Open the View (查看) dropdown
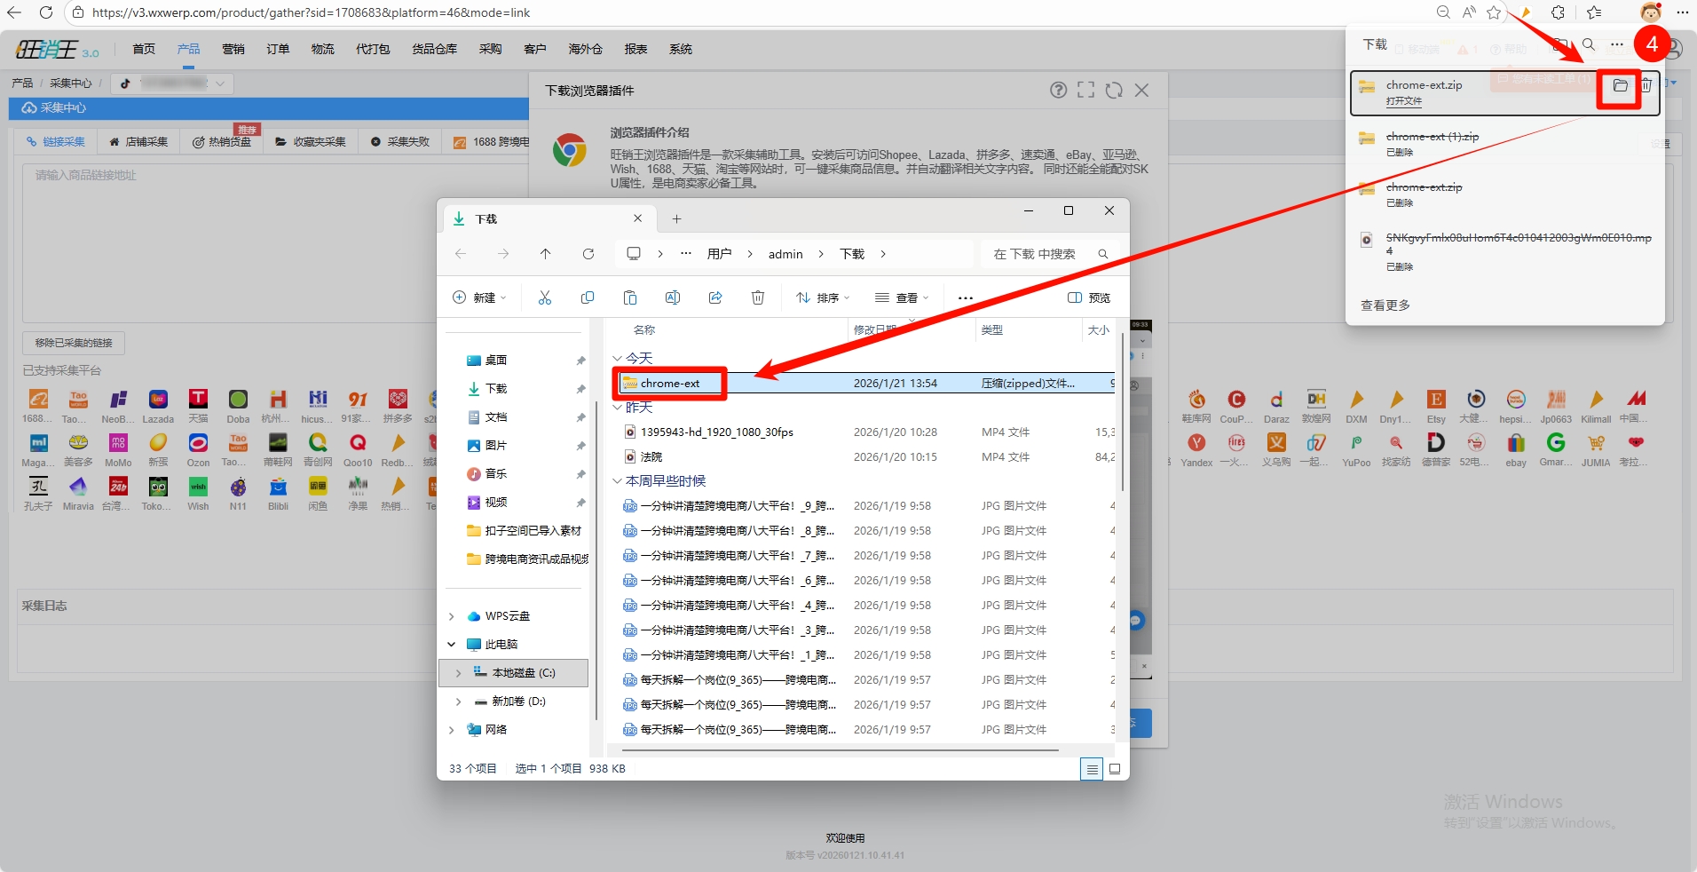This screenshot has width=1697, height=872. (x=902, y=297)
